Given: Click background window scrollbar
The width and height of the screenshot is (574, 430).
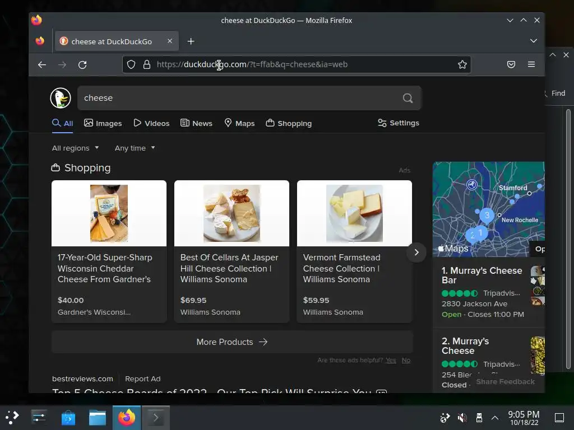Looking at the screenshot, I should point(568,240).
